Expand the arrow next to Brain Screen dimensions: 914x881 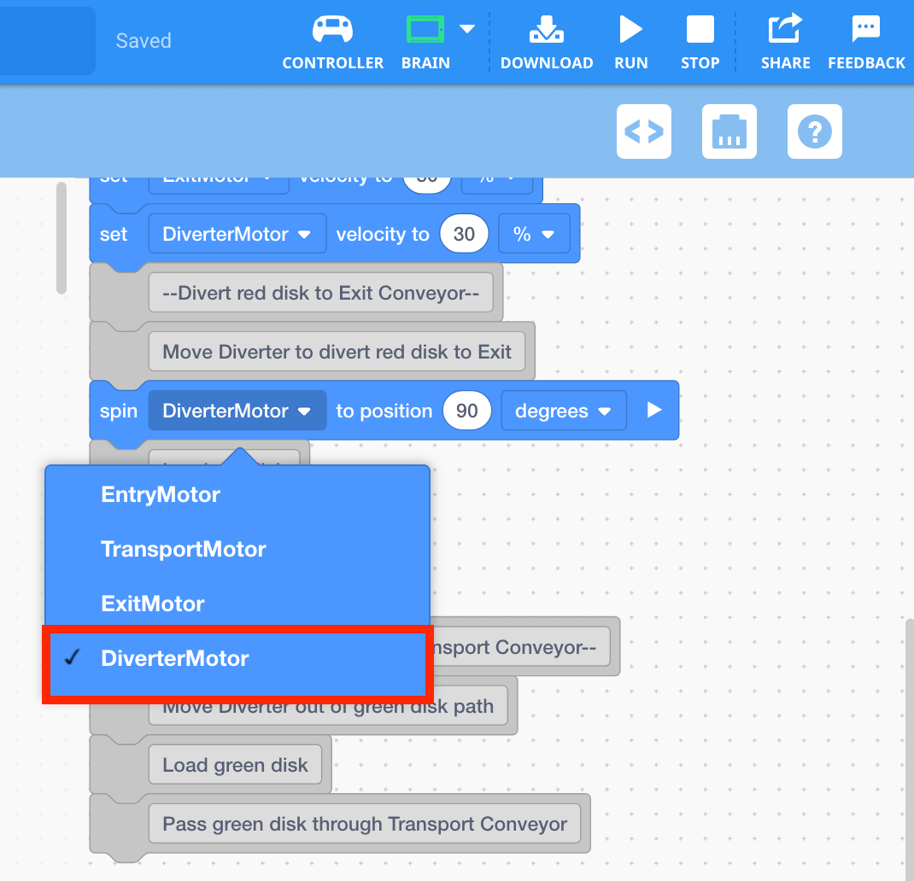467,28
